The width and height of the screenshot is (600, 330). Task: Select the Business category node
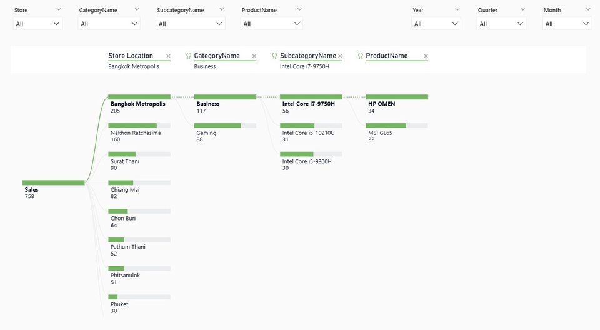tap(225, 104)
